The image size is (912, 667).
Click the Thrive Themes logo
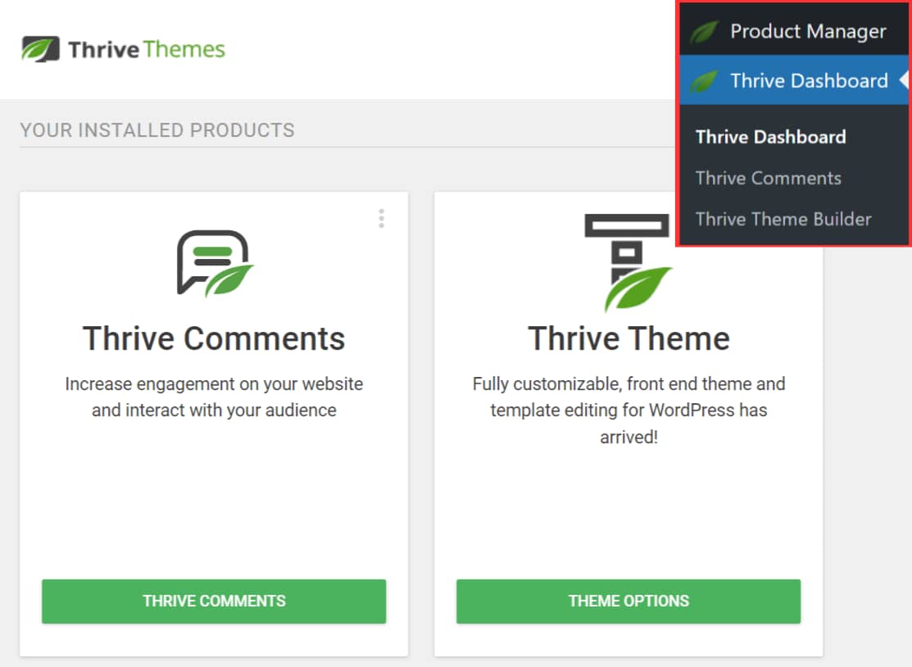click(x=123, y=49)
